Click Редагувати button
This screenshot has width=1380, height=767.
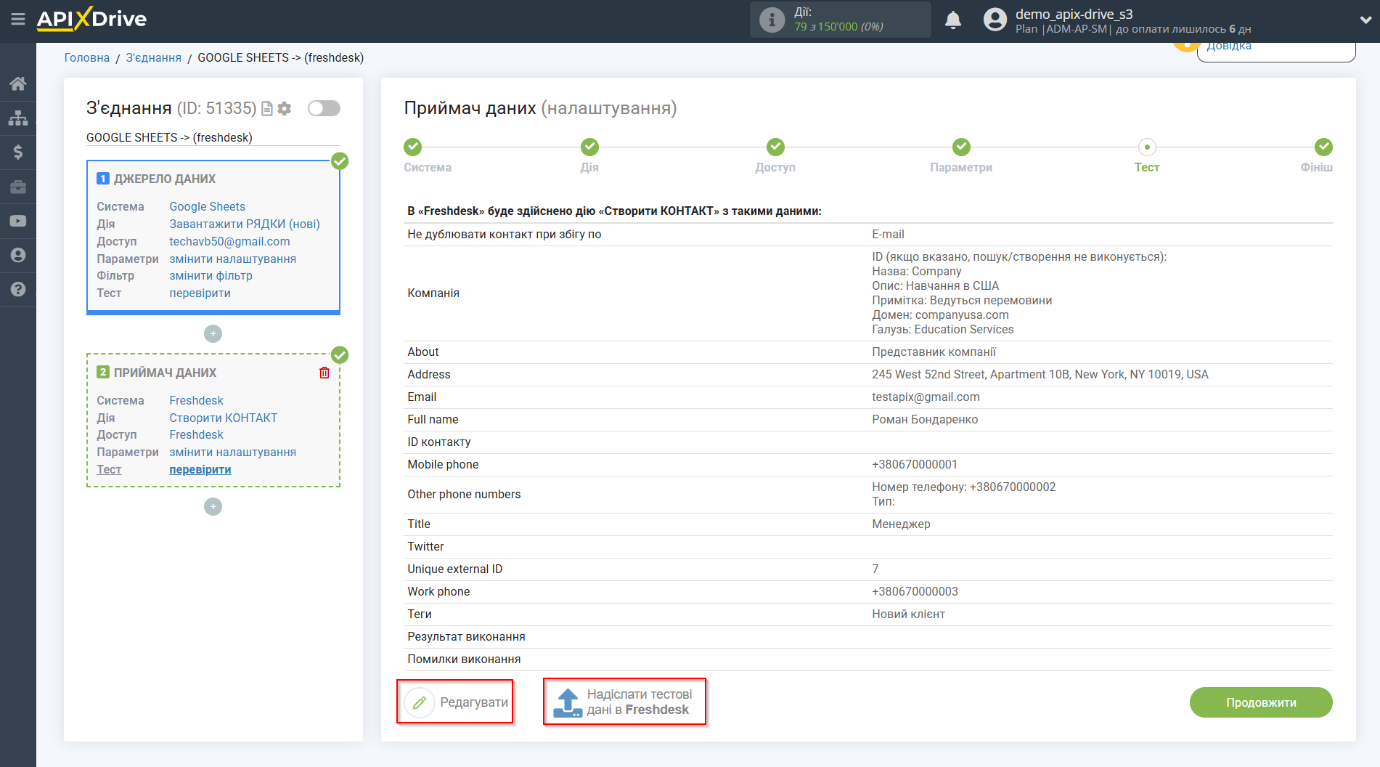[455, 702]
